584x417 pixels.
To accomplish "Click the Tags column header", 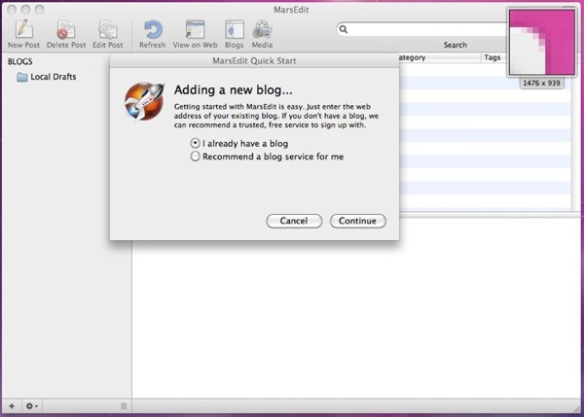I will [492, 57].
